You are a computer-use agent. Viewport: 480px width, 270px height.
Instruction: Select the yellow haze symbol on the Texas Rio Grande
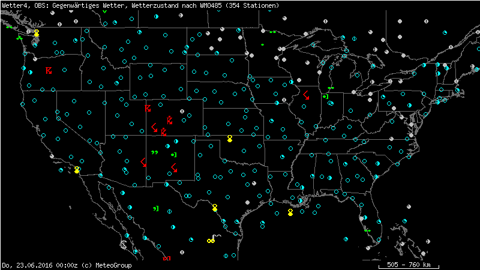tap(215, 208)
